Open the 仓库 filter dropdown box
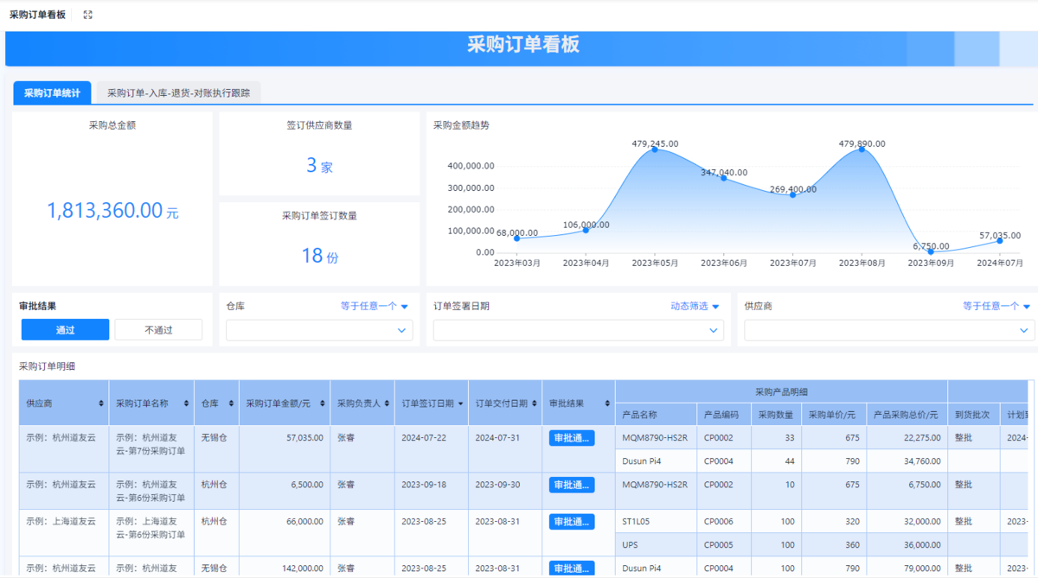The width and height of the screenshot is (1038, 578). point(319,330)
